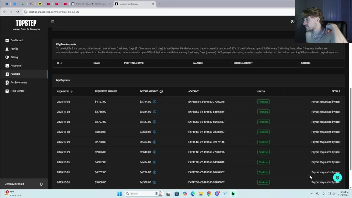The width and height of the screenshot is (352, 198).
Task: Click account EXPRESS-V2-191650-32675146
Action: click(x=206, y=142)
